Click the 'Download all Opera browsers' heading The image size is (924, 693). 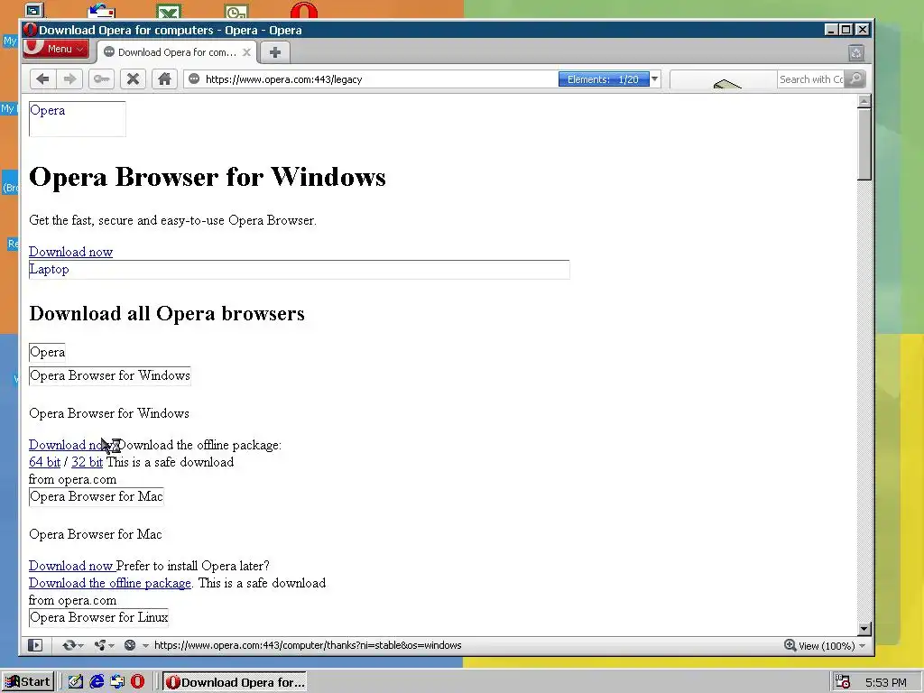pos(167,313)
